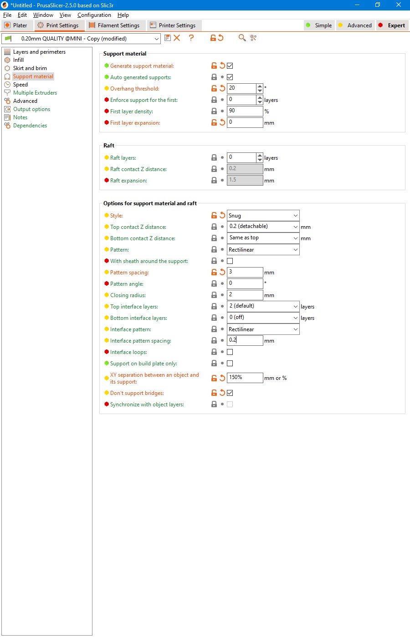Expand the Top interface layers dropdown

[263, 306]
